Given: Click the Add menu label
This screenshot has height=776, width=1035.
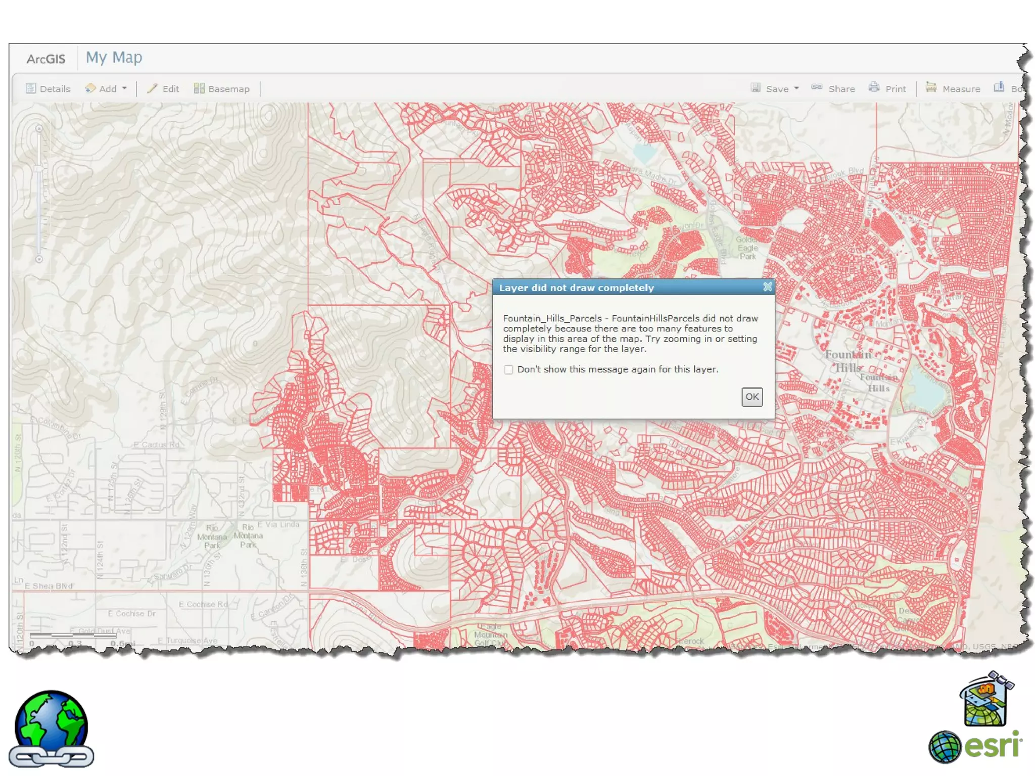Looking at the screenshot, I should pyautogui.click(x=108, y=89).
